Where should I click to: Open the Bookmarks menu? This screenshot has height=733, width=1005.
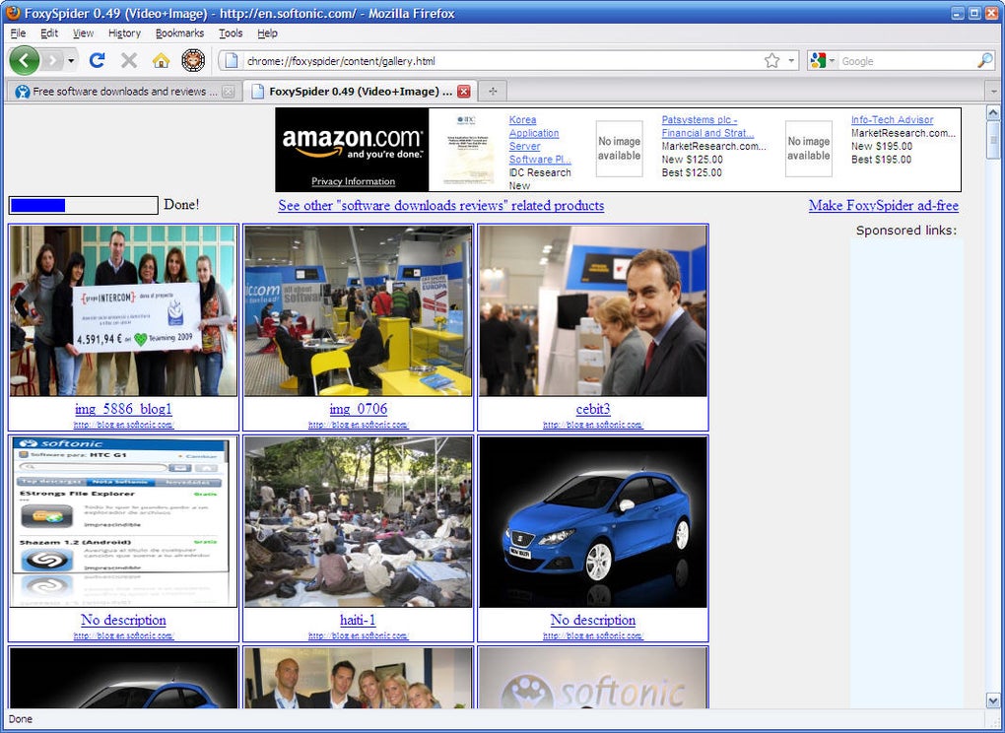pyautogui.click(x=179, y=33)
